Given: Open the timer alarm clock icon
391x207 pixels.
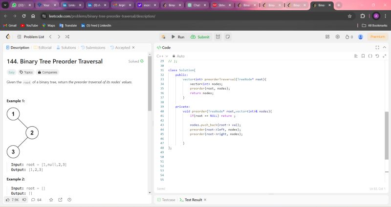Looking at the screenshot, I should (x=217, y=37).
